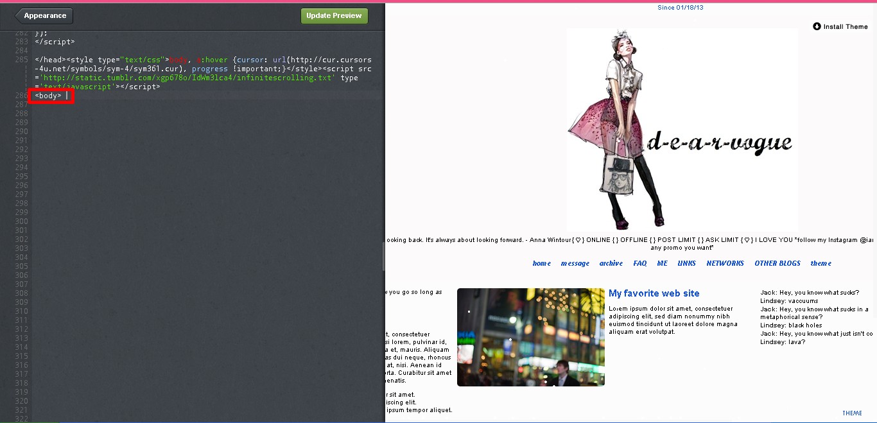
Task: Open the OTHER BLOGS navigation link
Action: coord(777,263)
